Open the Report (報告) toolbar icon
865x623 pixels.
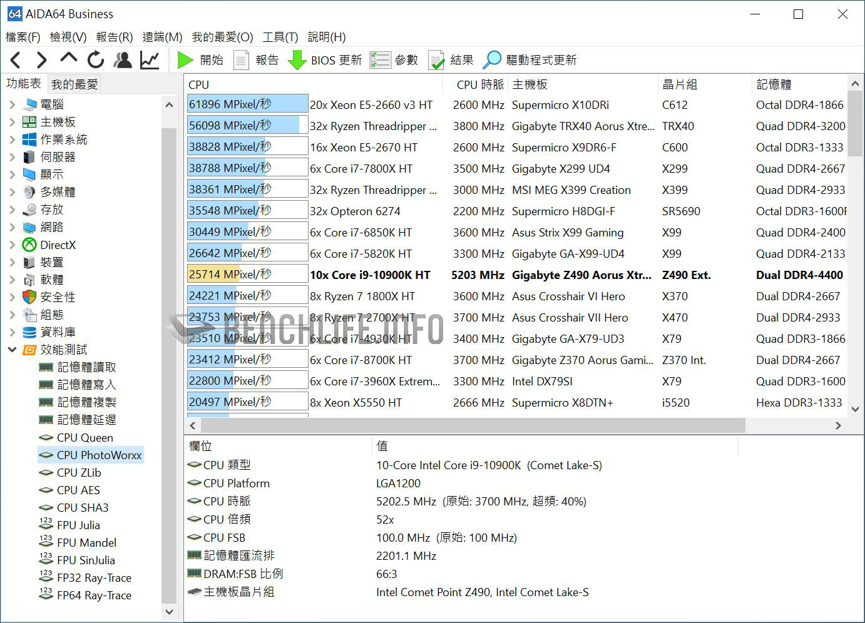click(x=241, y=60)
